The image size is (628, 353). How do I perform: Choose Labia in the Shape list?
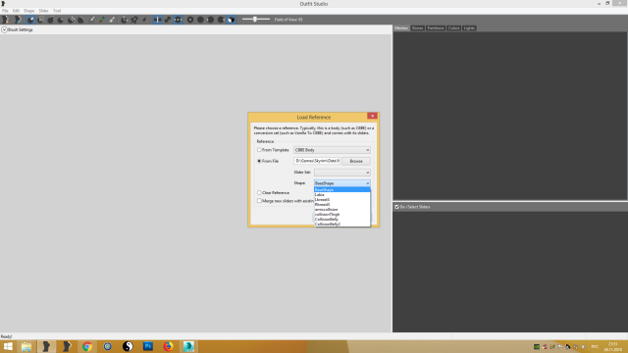(342, 194)
